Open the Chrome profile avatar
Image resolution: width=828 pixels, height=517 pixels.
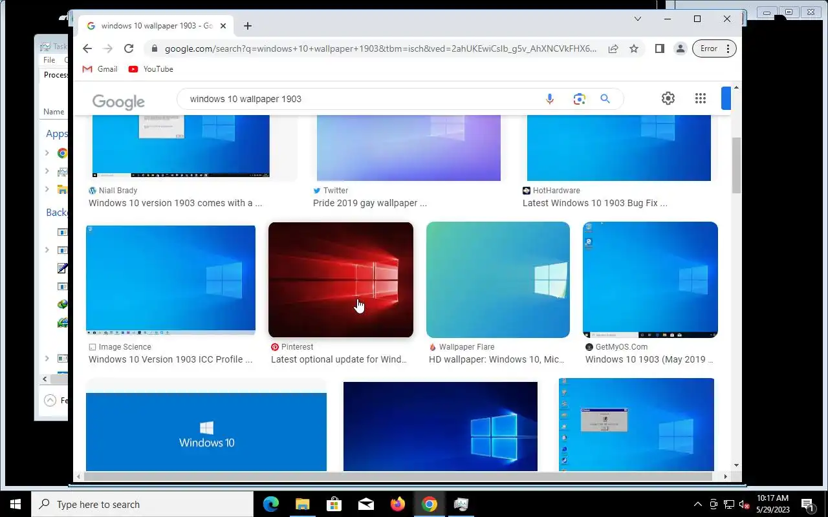pos(680,48)
